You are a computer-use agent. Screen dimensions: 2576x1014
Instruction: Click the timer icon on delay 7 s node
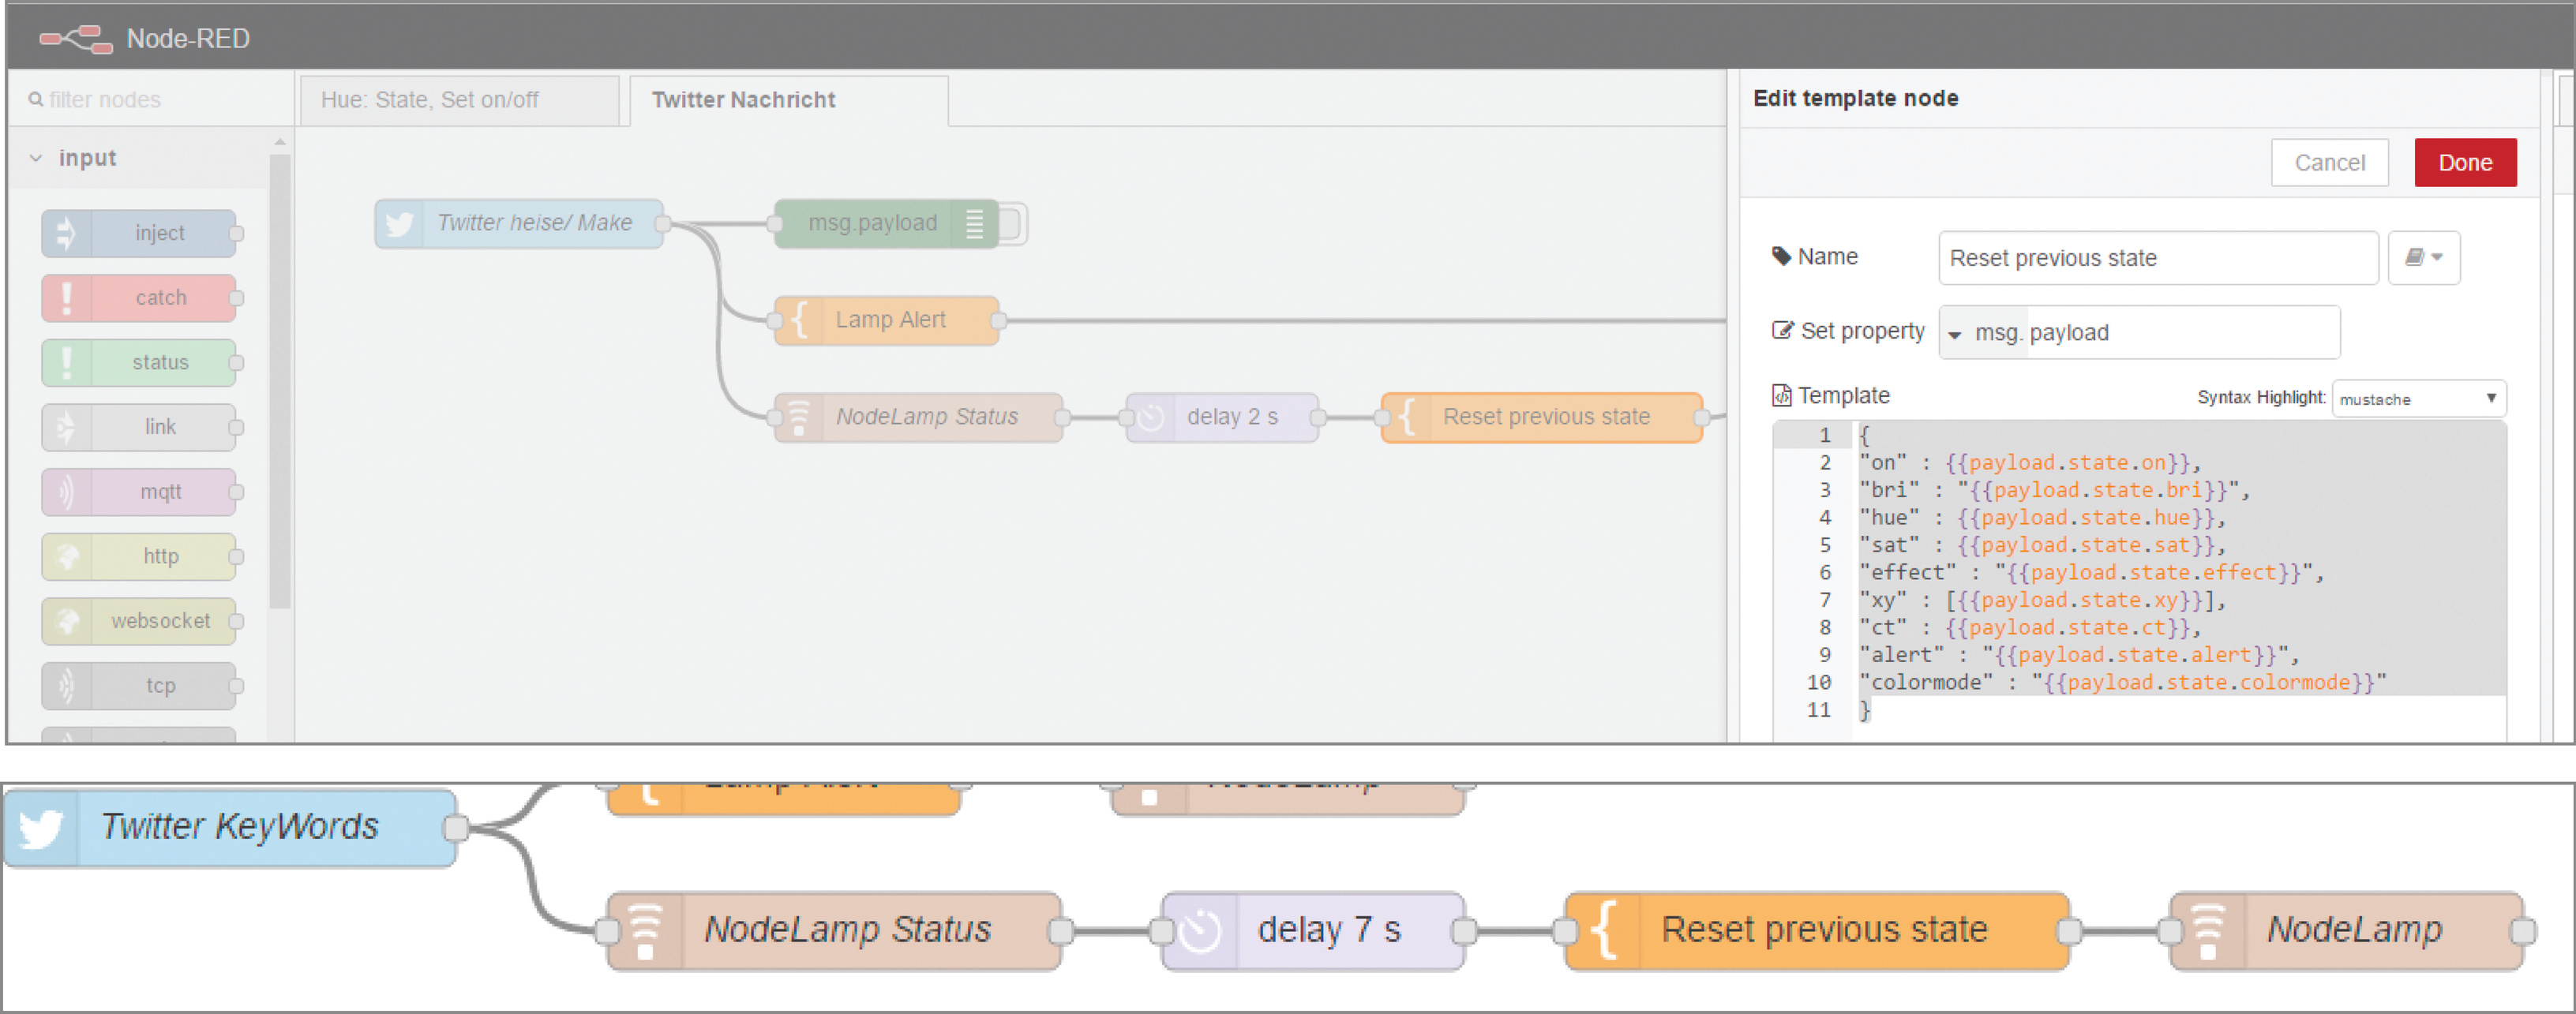1200,931
